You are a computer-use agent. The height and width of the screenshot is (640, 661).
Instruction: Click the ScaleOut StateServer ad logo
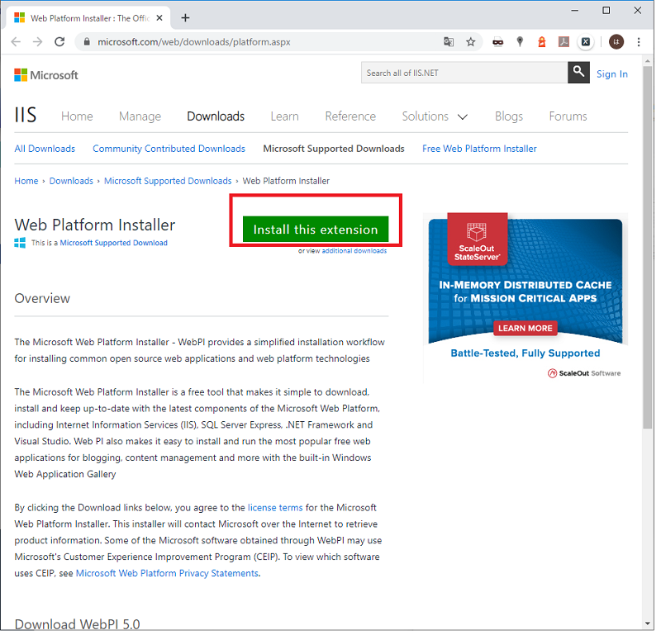[478, 239]
